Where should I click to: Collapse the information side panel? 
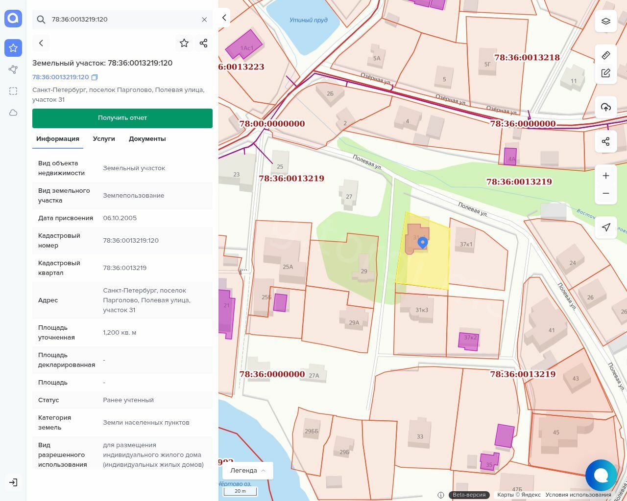pos(224,18)
